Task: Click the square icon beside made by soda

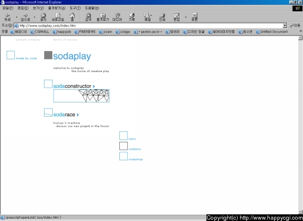Action: point(10,55)
